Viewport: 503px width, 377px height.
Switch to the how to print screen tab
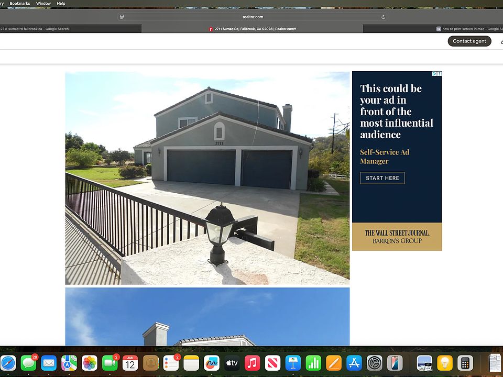pos(469,29)
